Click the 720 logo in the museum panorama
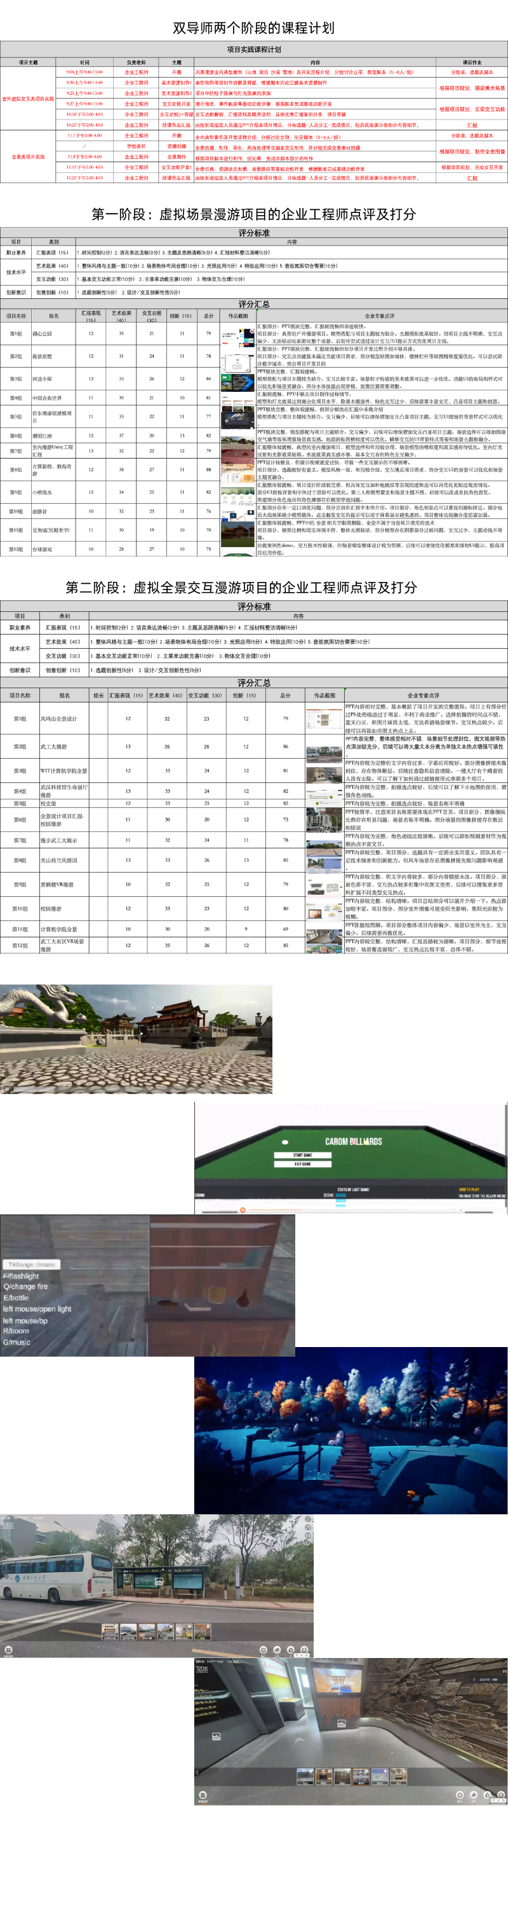Image resolution: width=508 pixels, height=1908 pixels. point(202,1669)
